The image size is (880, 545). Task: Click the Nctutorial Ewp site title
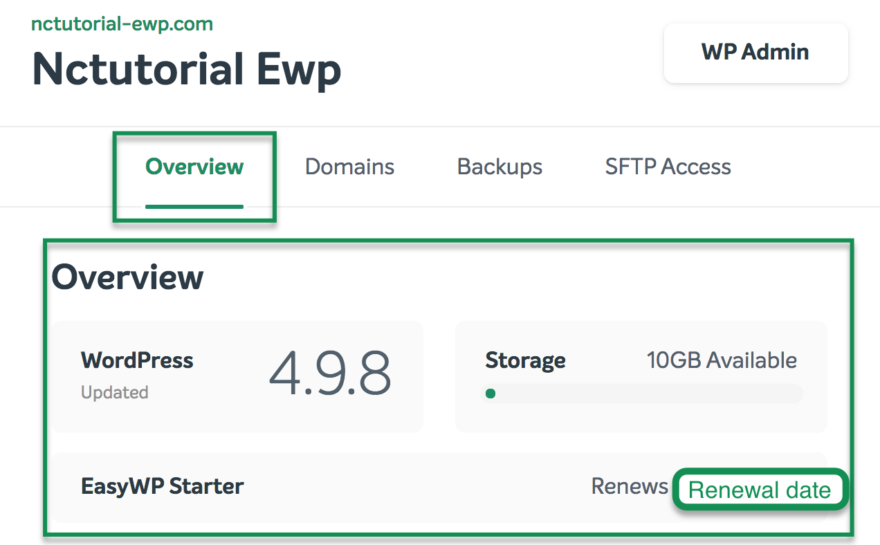pos(187,70)
